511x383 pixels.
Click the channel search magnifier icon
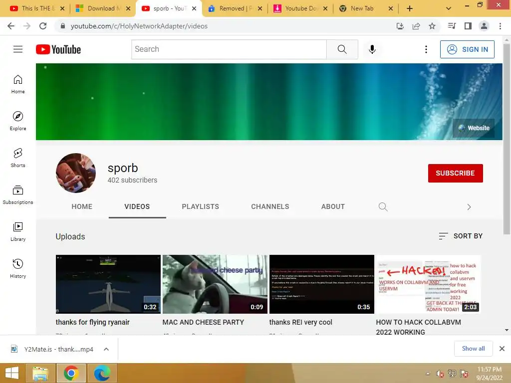(383, 207)
